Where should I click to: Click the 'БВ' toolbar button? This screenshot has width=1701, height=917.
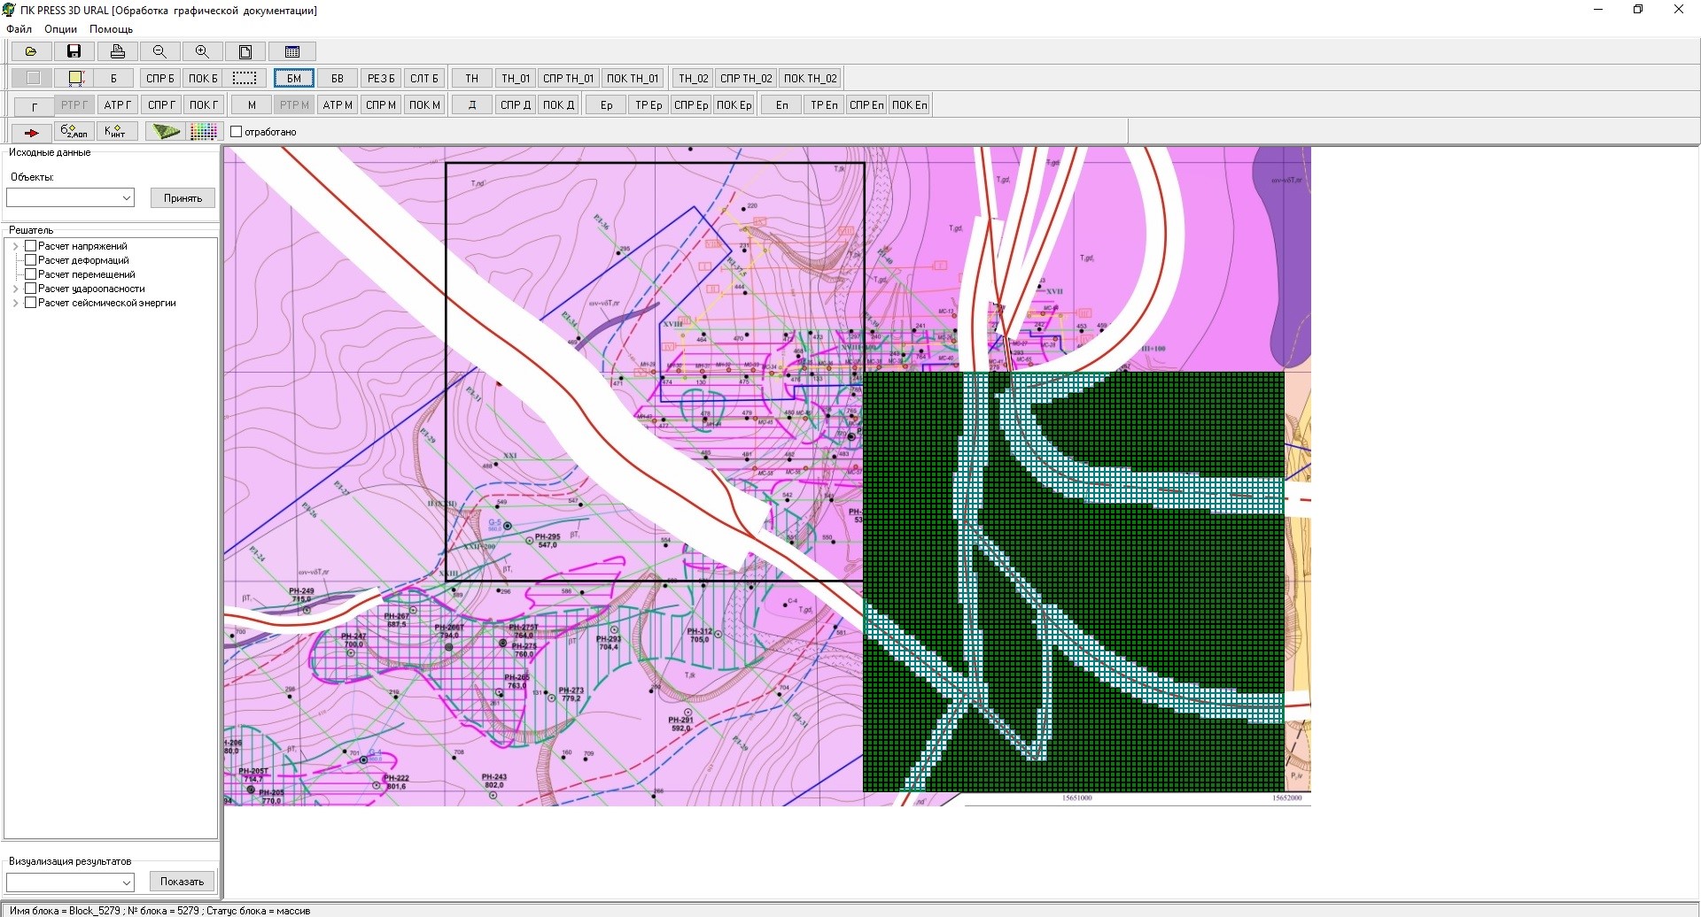point(338,78)
